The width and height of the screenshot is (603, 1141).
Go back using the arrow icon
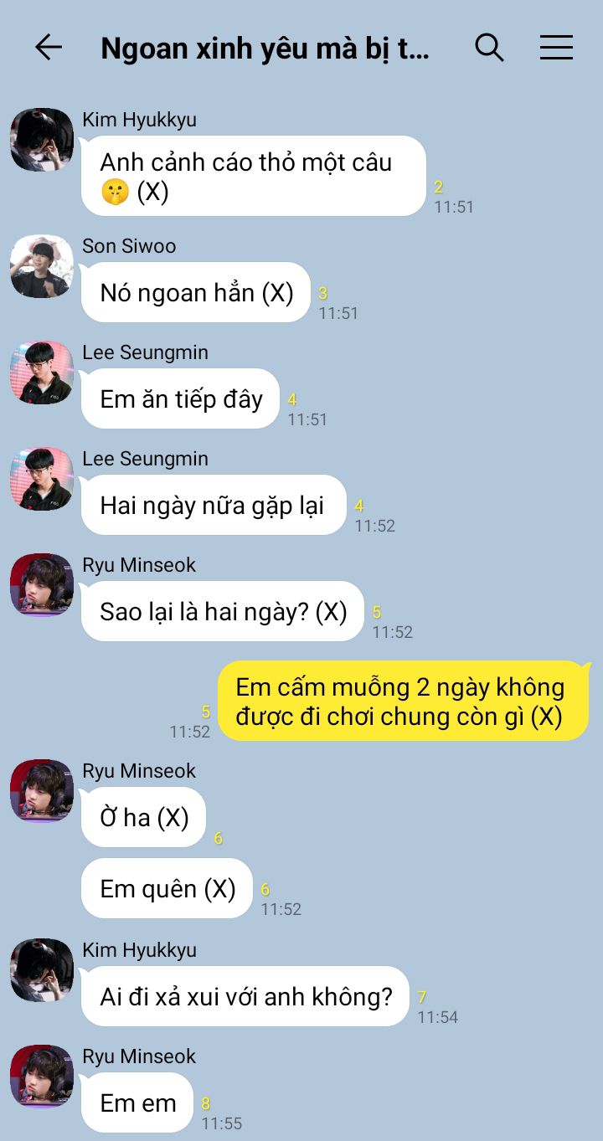(x=49, y=48)
